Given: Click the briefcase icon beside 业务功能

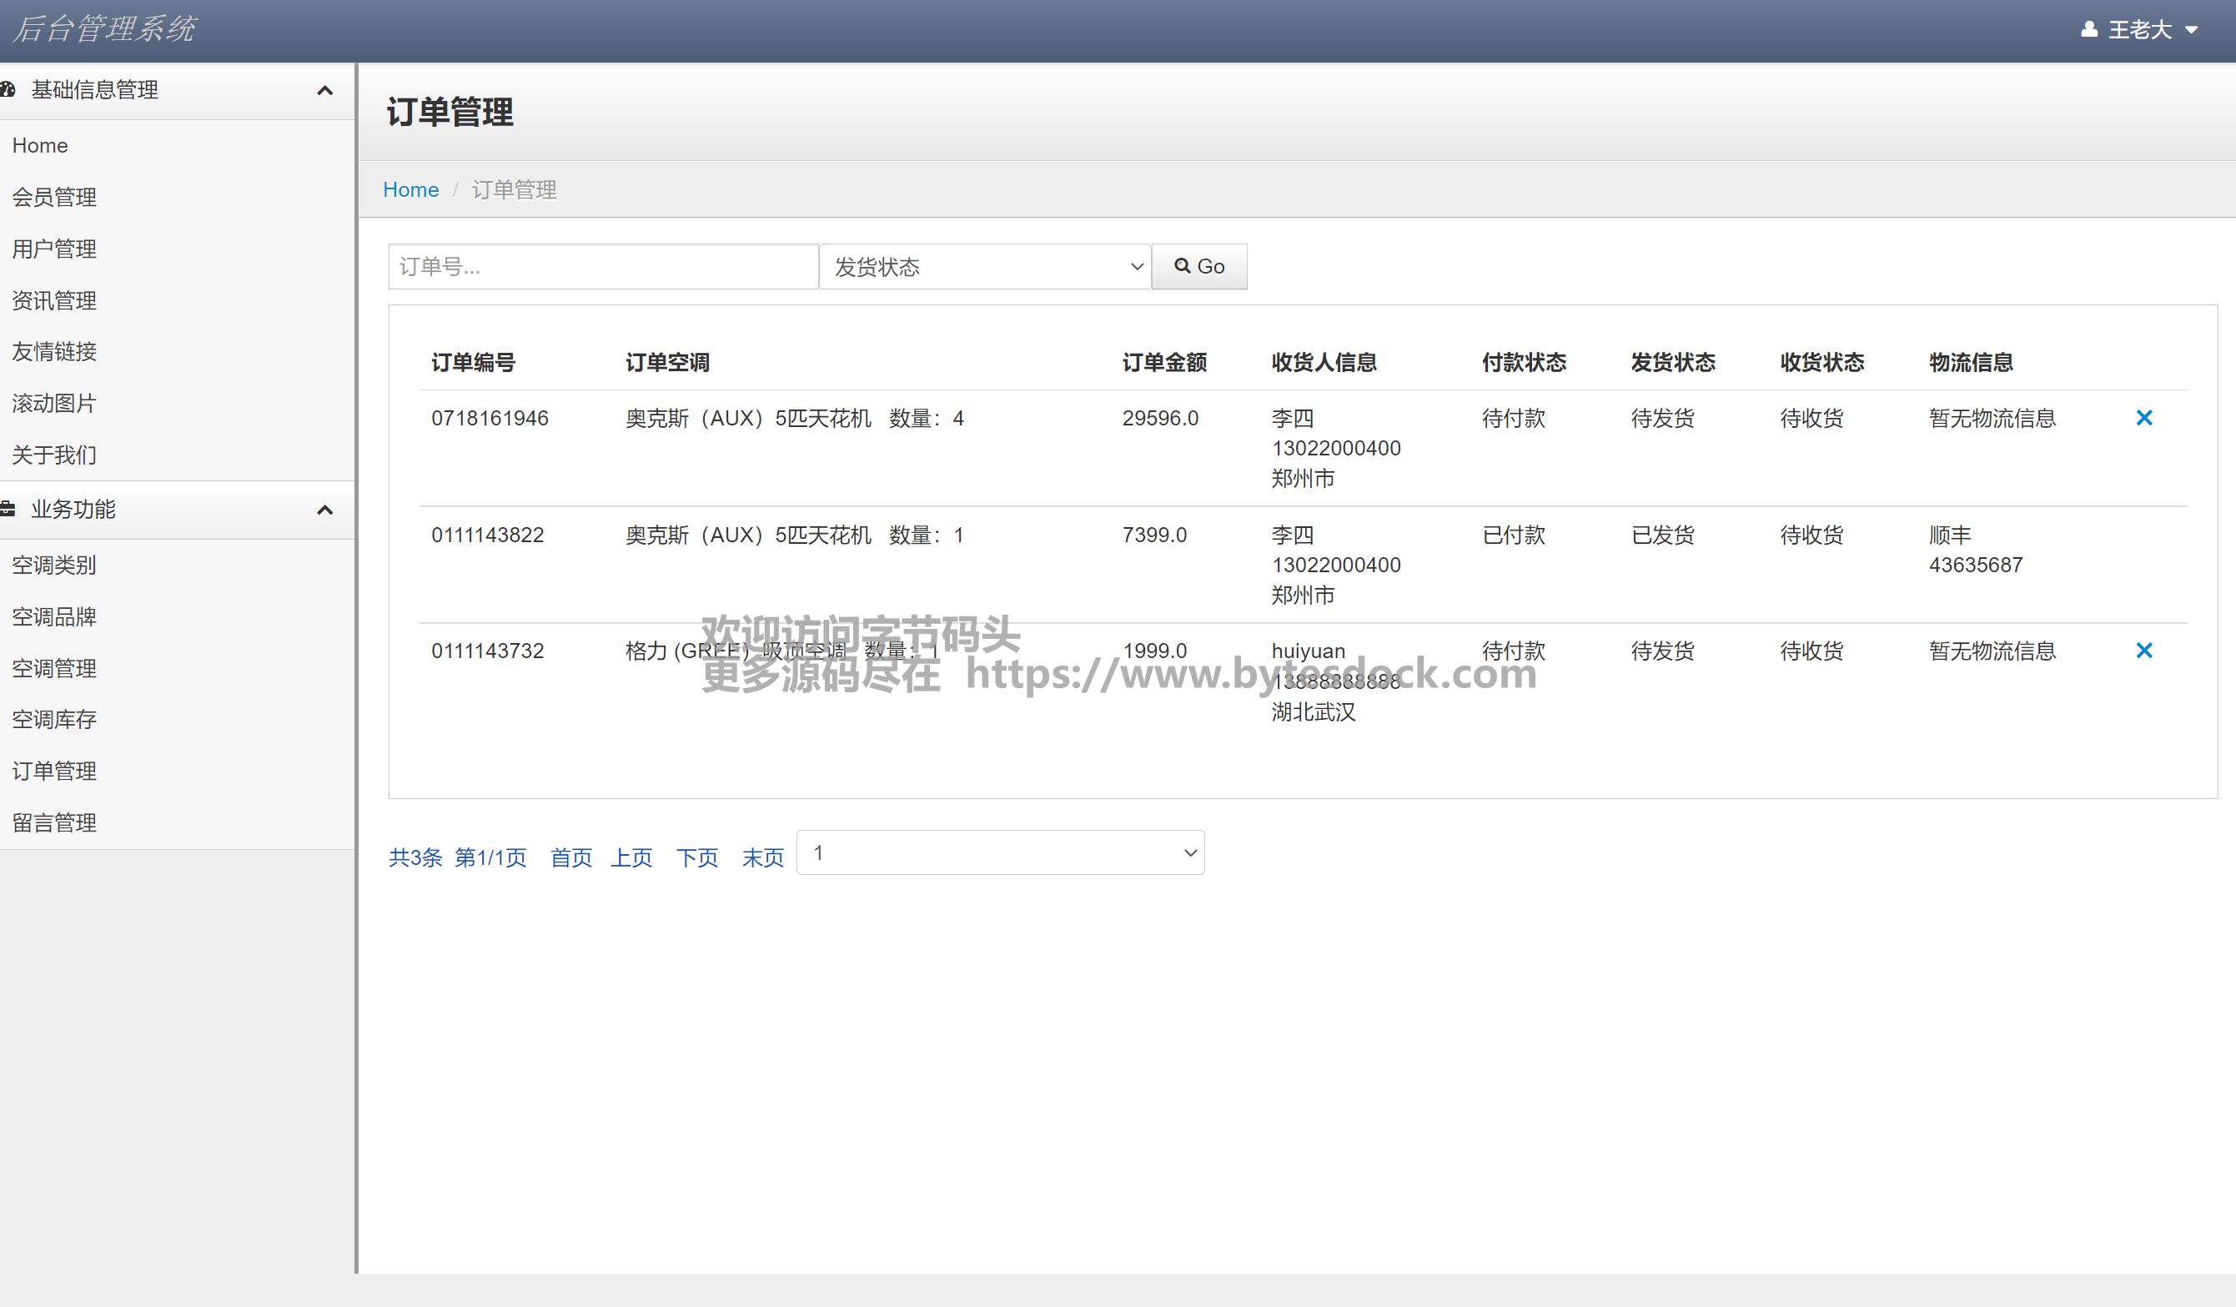Looking at the screenshot, I should [x=8, y=510].
